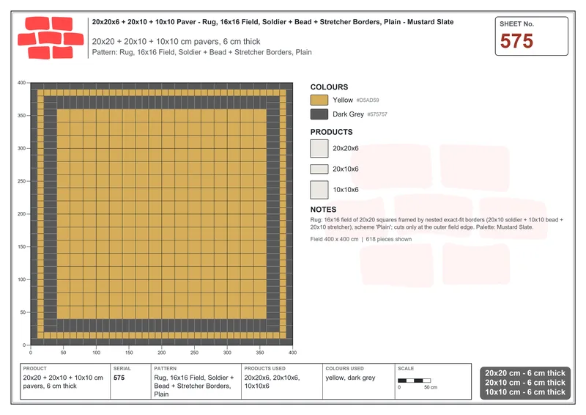
Task: Click the sheet number 575
Action: click(516, 41)
